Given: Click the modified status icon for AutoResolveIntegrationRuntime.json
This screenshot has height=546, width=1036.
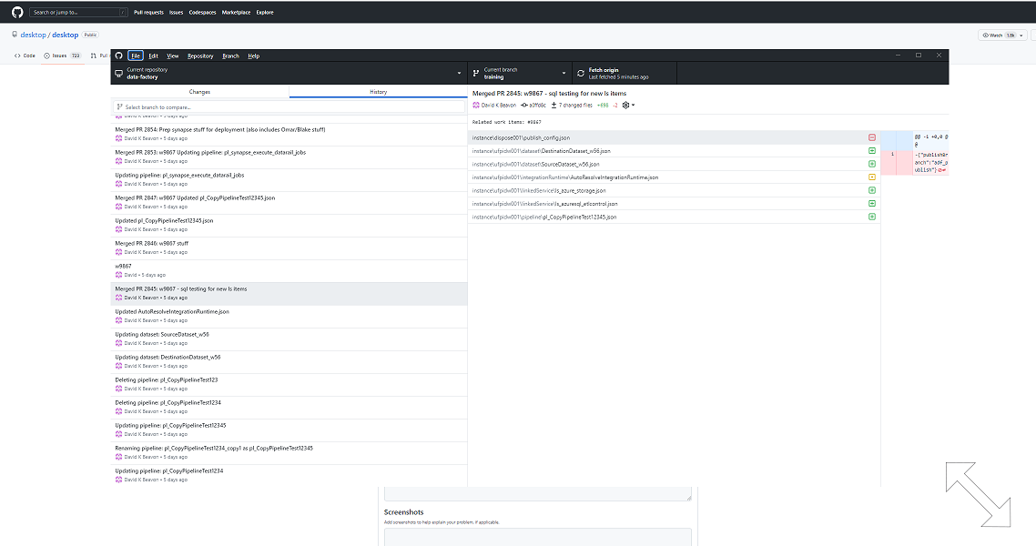Looking at the screenshot, I should [871, 177].
